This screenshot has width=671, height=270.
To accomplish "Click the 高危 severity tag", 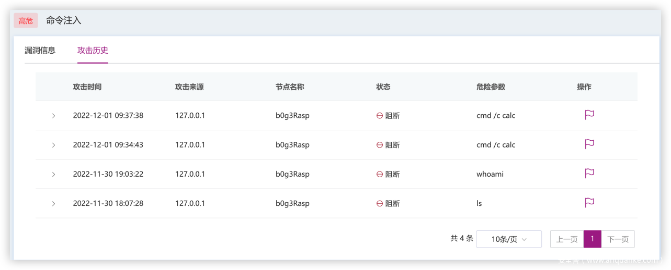I will [x=26, y=21].
